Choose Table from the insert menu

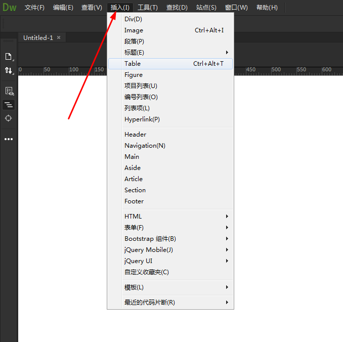pyautogui.click(x=170, y=64)
